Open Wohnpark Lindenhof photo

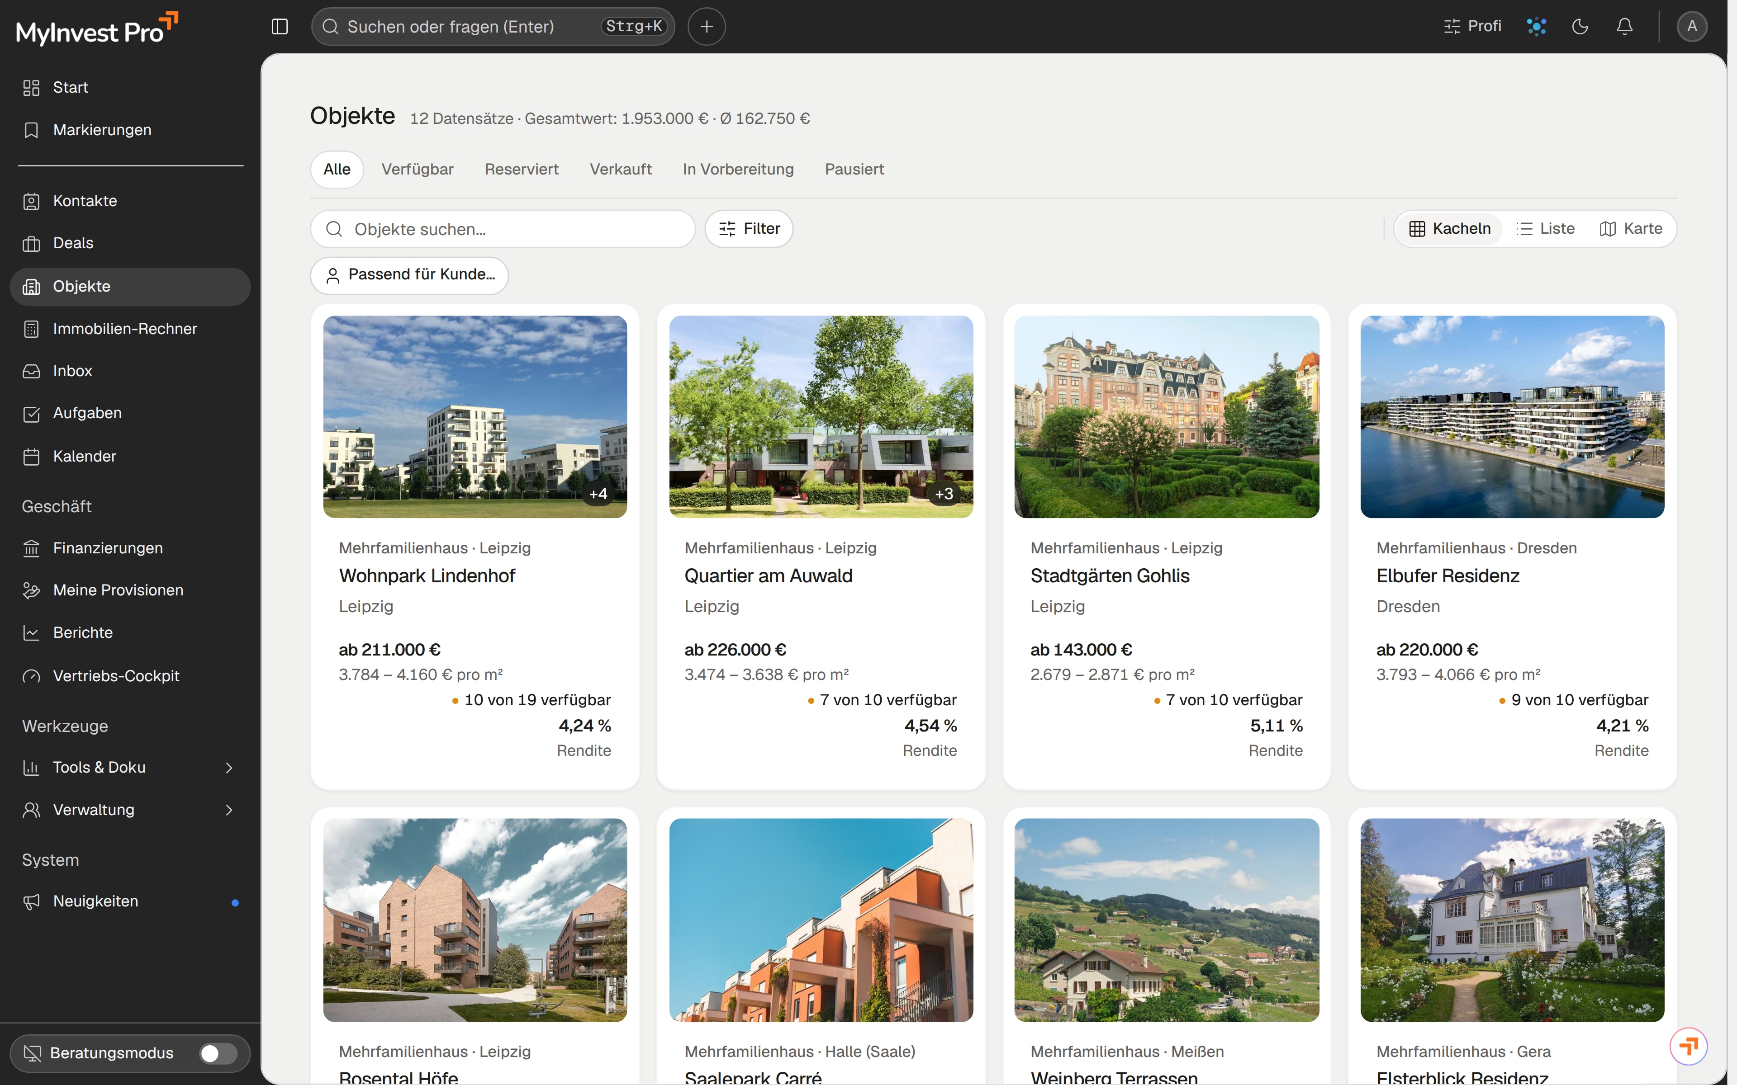(x=475, y=417)
